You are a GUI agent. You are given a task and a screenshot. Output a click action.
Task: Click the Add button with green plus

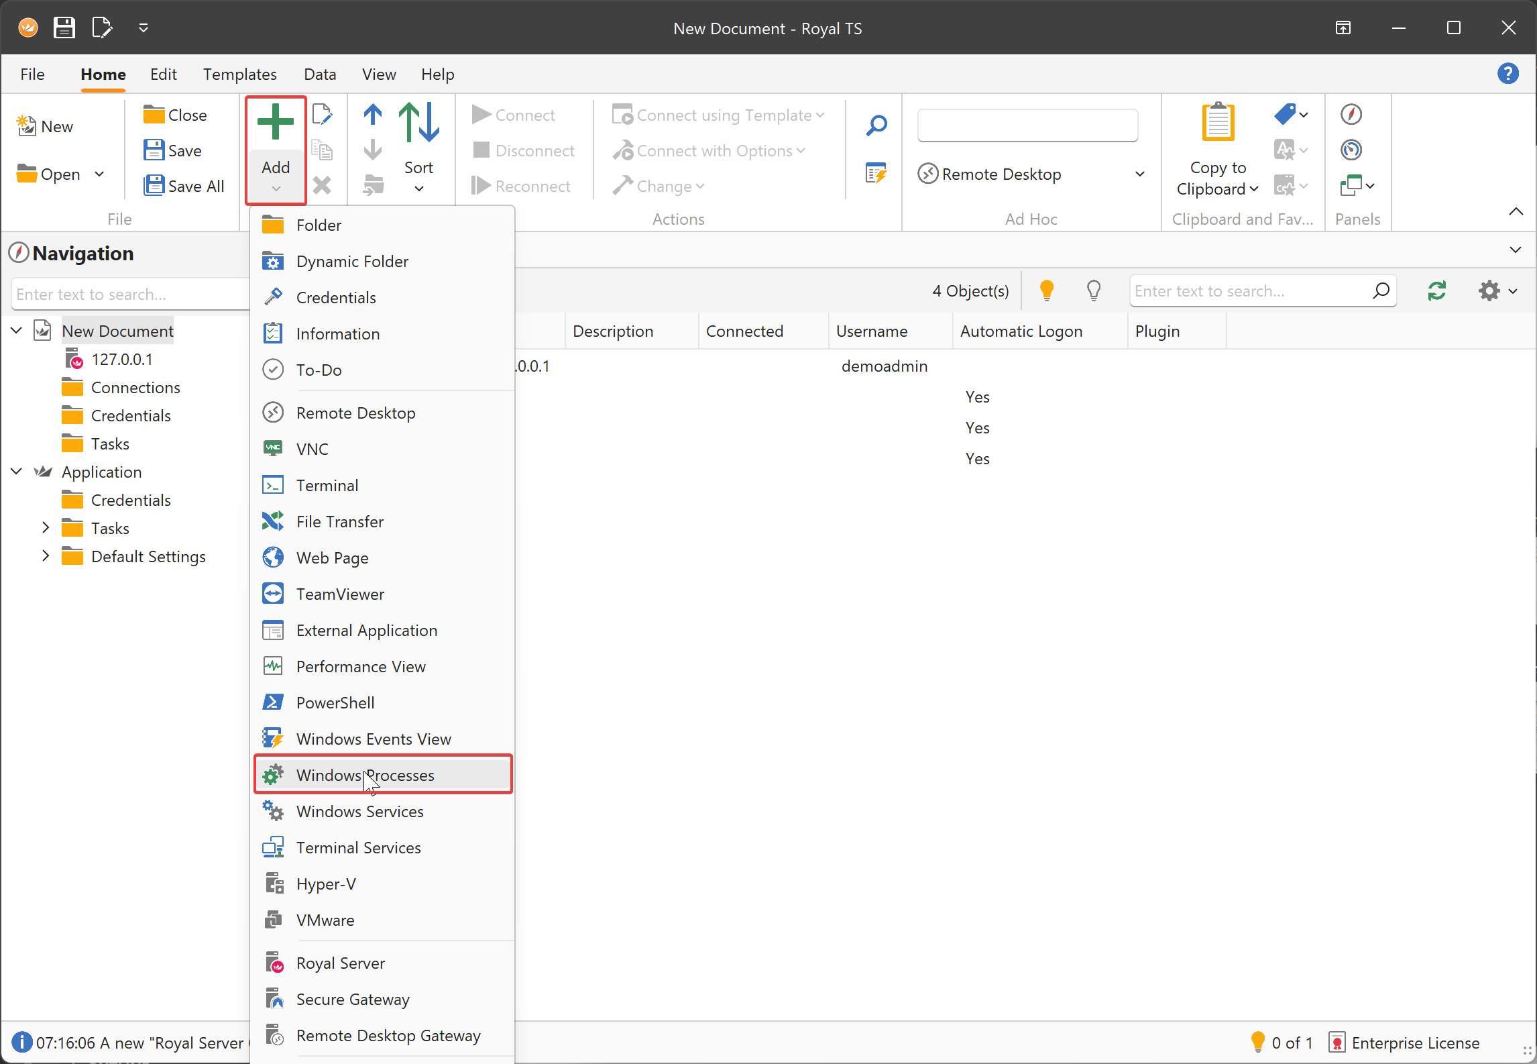point(276,149)
